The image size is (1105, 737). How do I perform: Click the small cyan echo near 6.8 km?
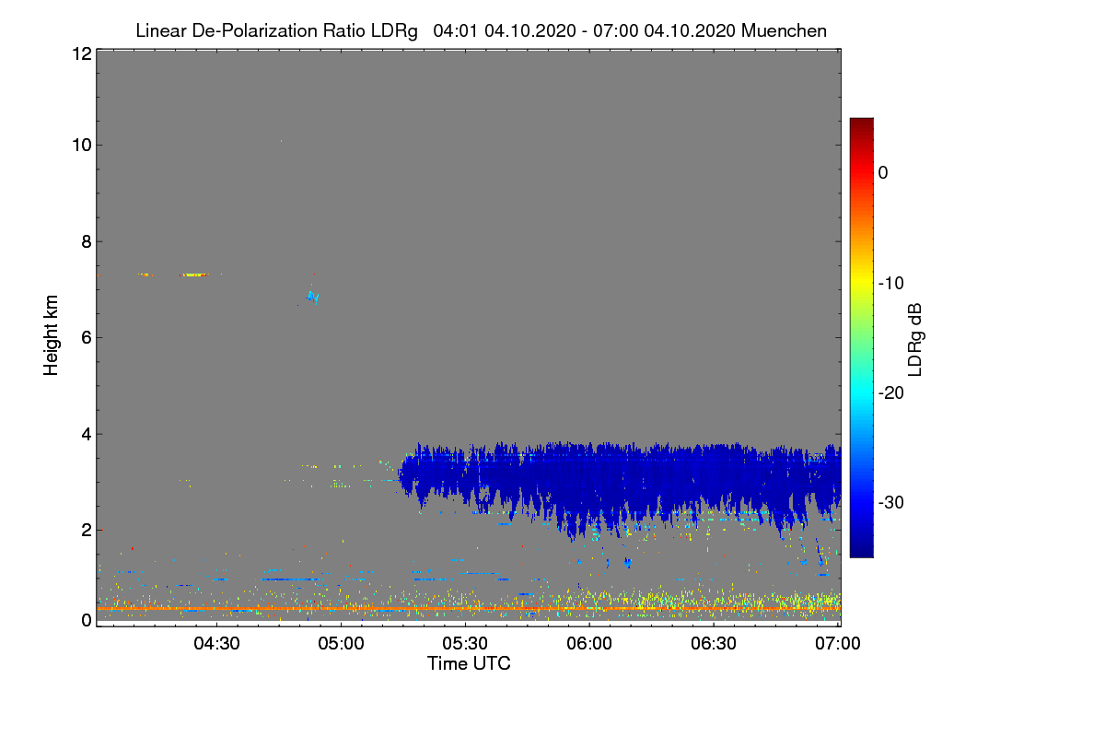tap(313, 297)
